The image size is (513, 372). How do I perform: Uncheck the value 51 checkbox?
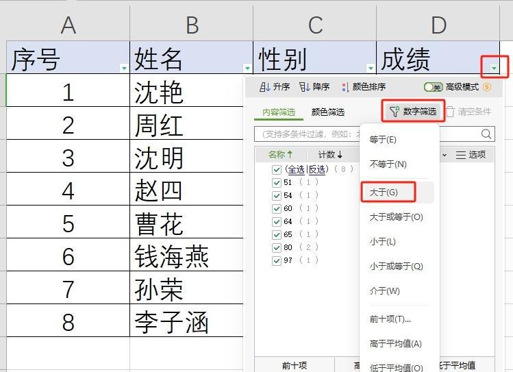[277, 182]
